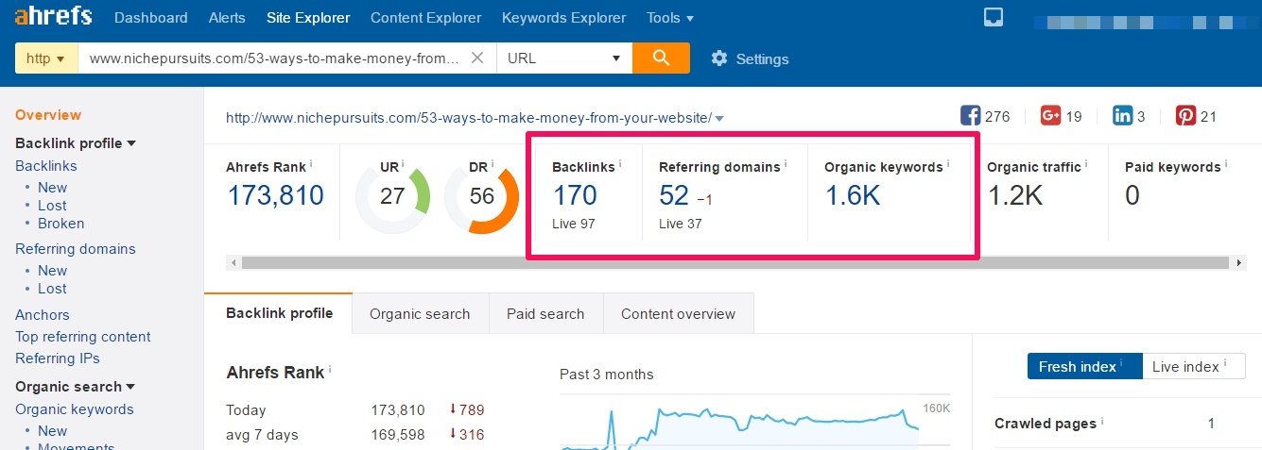Click info icon beside Organic traffic

point(1086,164)
